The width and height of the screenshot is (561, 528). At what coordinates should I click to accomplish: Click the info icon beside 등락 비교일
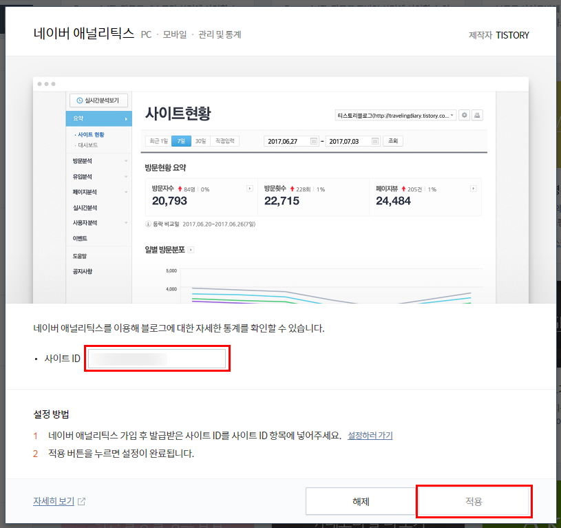tap(148, 224)
